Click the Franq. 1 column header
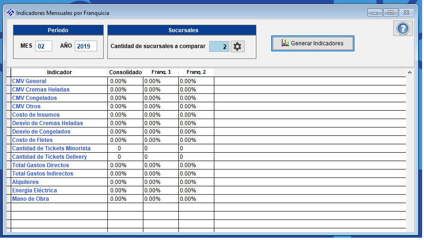424x240 pixels. [161, 72]
